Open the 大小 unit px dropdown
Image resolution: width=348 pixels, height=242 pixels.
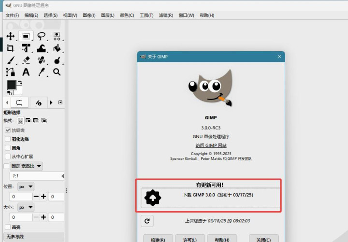pos(26,208)
